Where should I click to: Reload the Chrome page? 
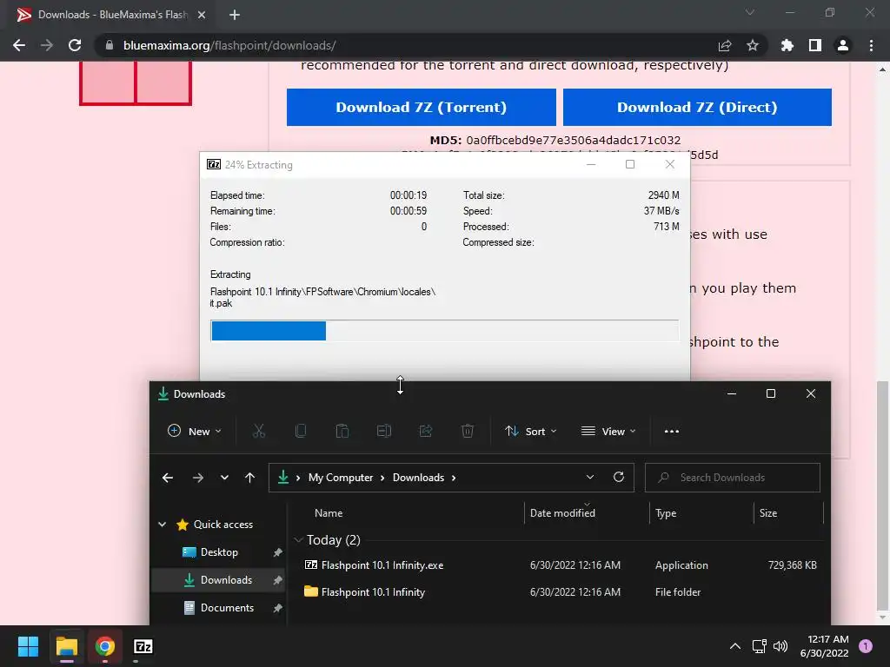click(x=75, y=45)
